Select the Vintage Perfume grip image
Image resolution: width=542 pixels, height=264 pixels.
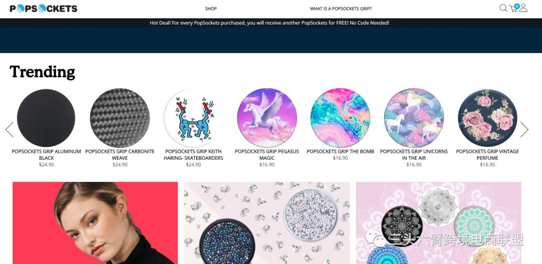click(487, 118)
